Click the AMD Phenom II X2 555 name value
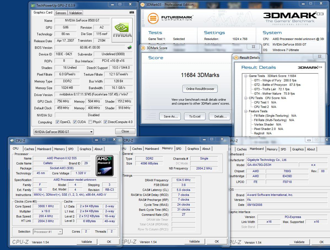Screen dimensions: 330x250 coord(62,158)
